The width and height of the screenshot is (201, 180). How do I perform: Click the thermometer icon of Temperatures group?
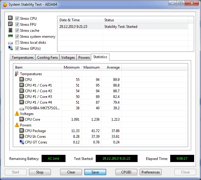point(17,74)
